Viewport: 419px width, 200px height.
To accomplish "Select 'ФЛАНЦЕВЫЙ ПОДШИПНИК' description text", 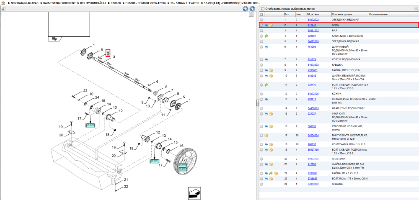I will click(x=348, y=108).
